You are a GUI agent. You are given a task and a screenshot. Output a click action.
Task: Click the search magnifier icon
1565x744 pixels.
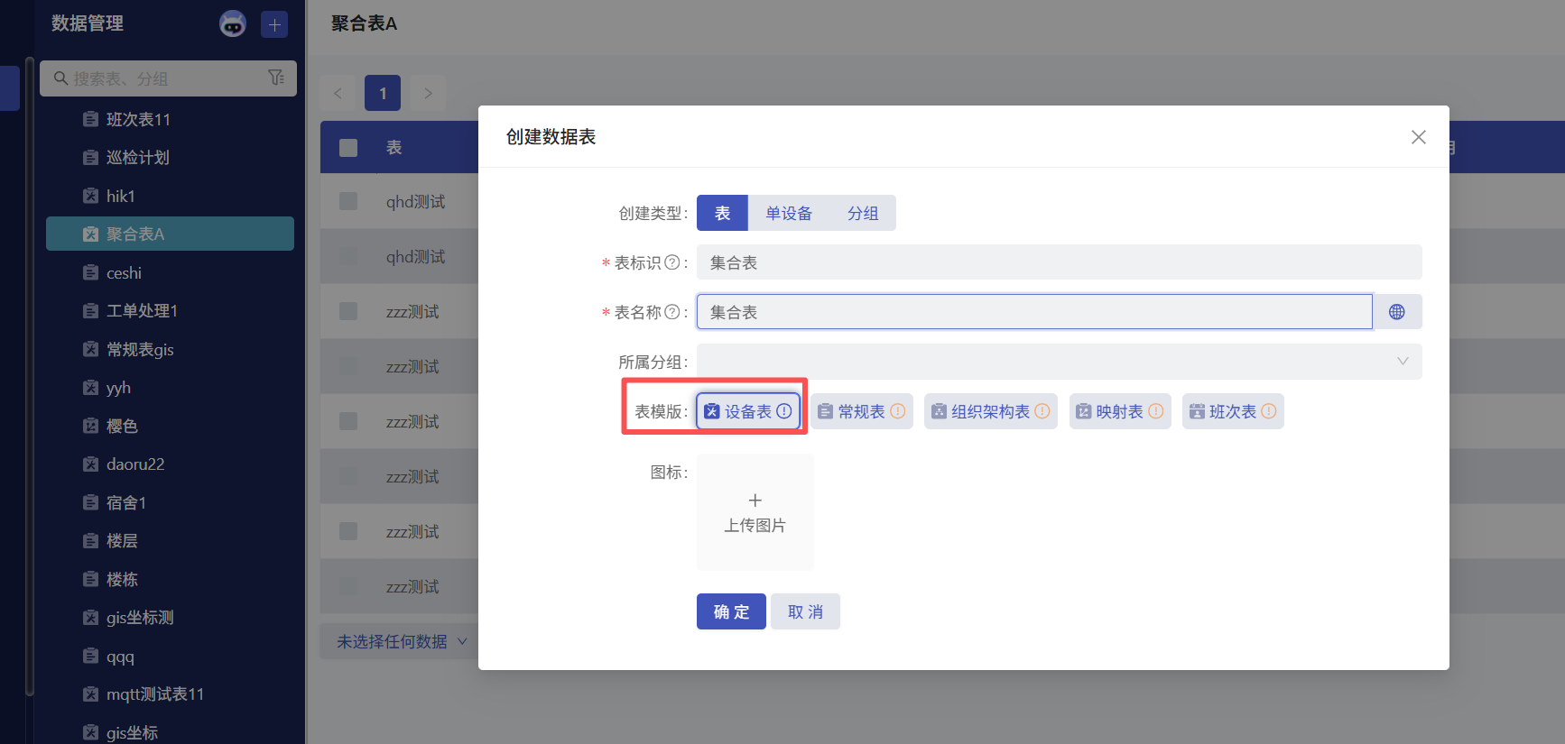pyautogui.click(x=60, y=78)
